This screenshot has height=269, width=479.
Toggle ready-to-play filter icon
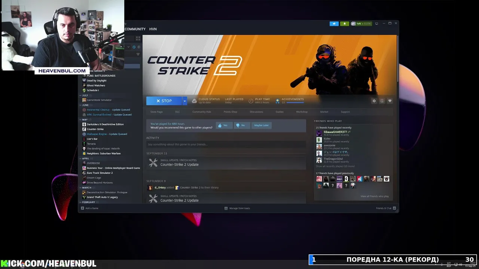coord(138,47)
